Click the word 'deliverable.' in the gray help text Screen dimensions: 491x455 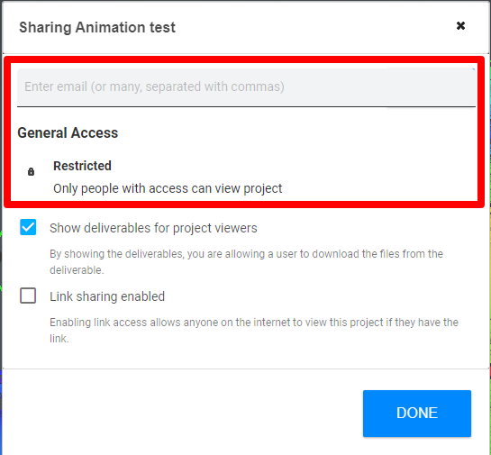[x=77, y=270]
